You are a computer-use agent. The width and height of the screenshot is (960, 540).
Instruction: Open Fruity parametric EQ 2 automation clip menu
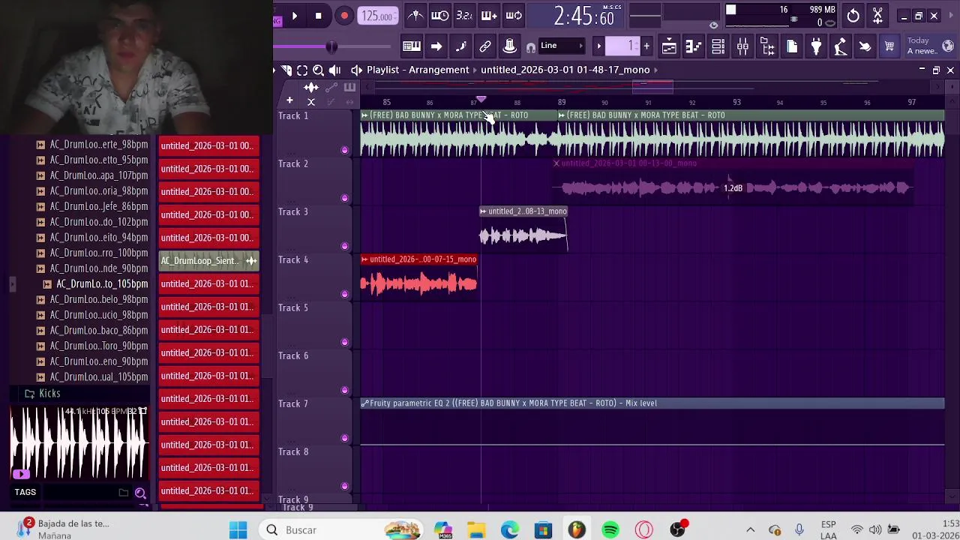(364, 403)
